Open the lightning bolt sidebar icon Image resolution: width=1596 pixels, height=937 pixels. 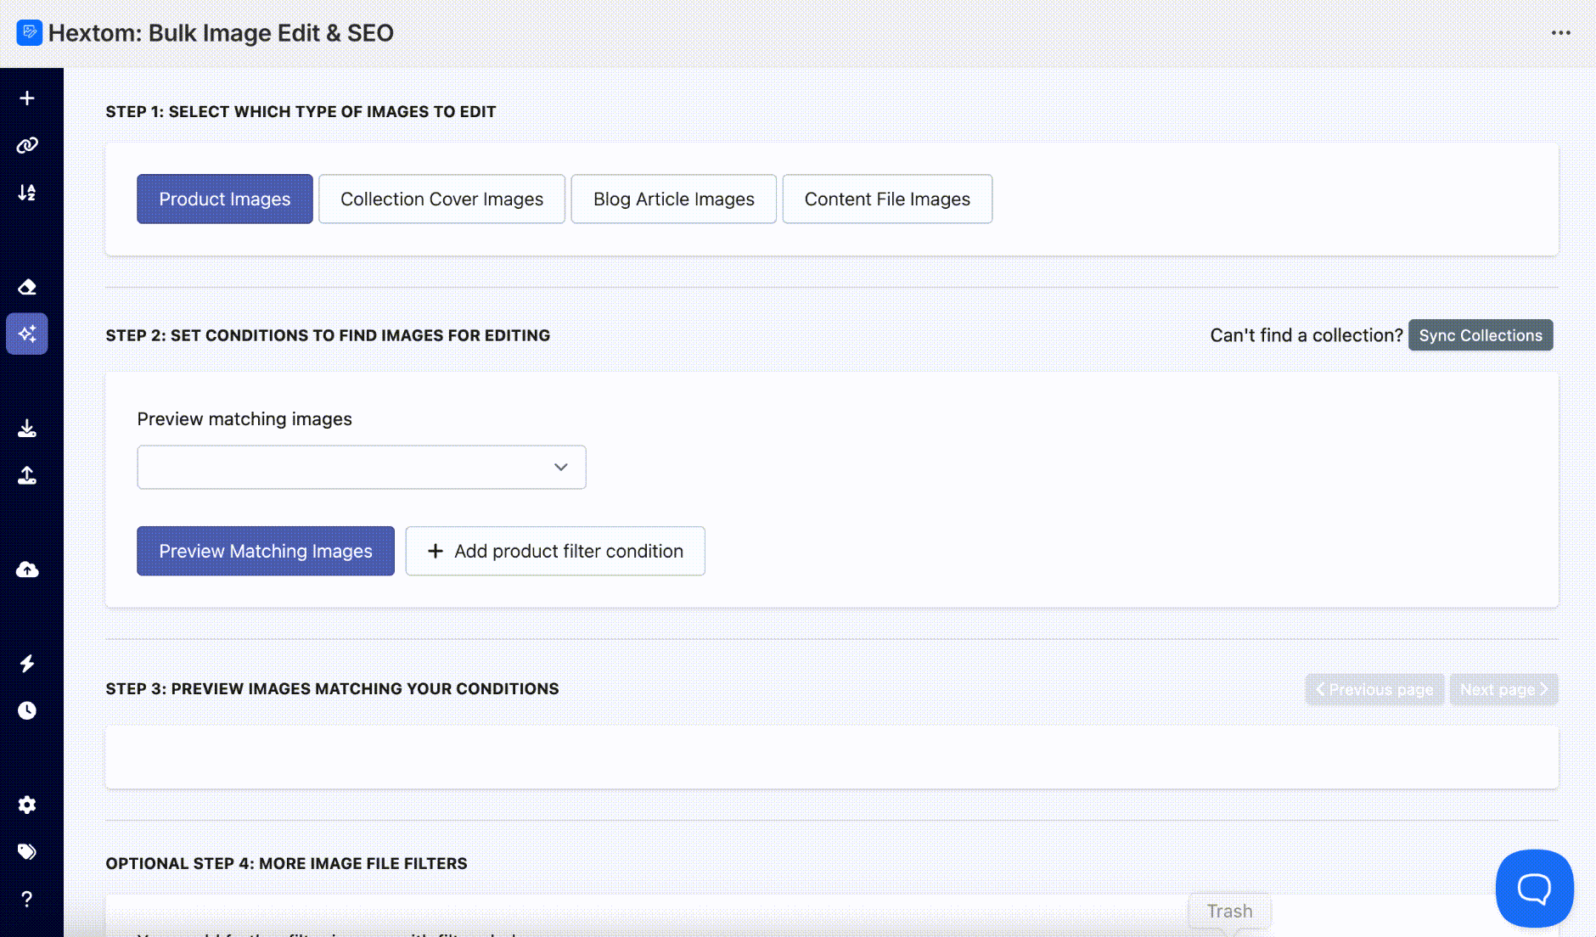pos(27,663)
